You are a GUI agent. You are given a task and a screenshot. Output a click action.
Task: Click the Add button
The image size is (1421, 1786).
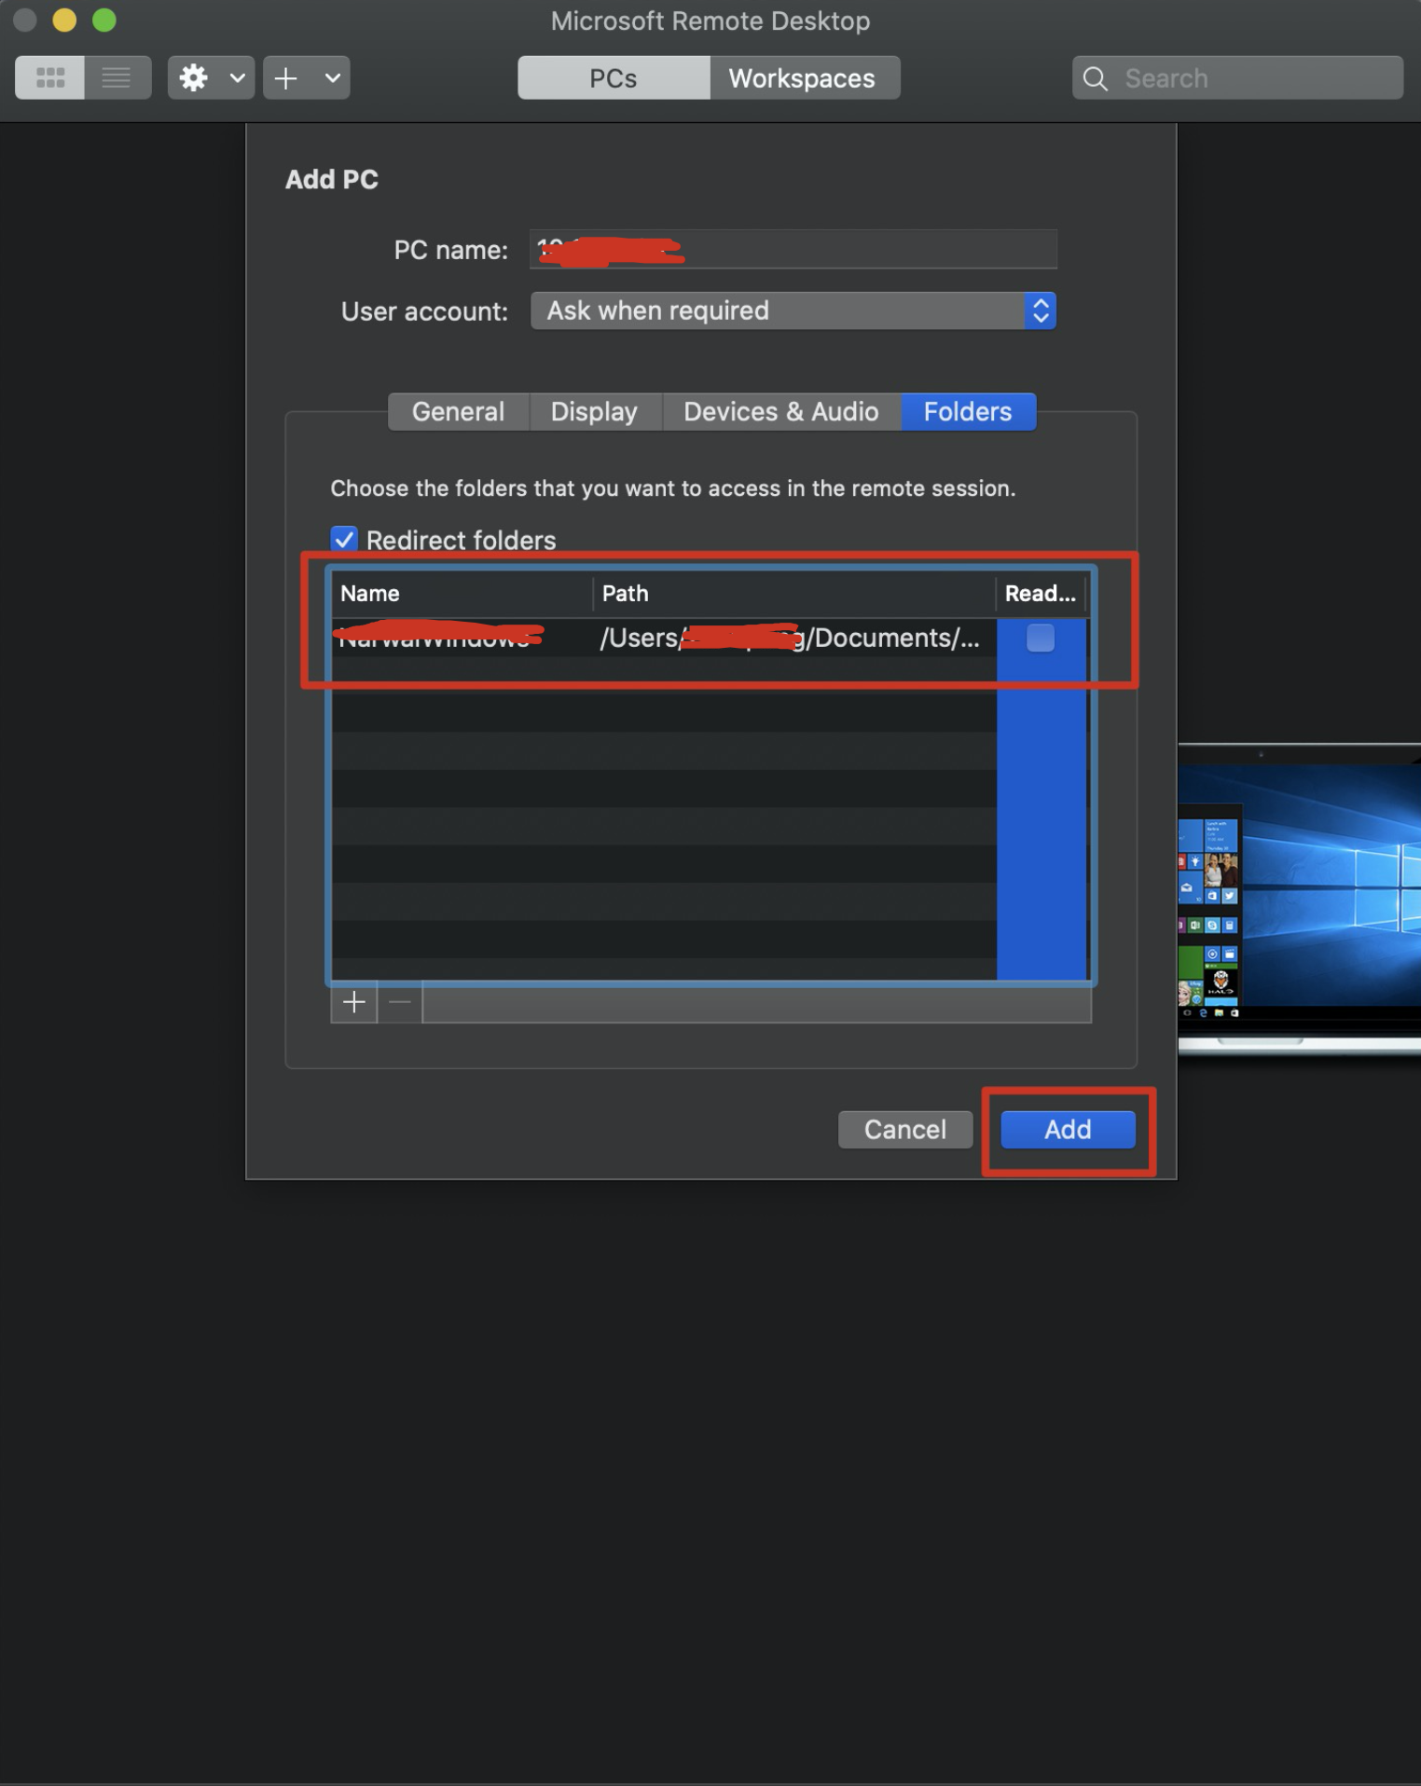[1068, 1130]
